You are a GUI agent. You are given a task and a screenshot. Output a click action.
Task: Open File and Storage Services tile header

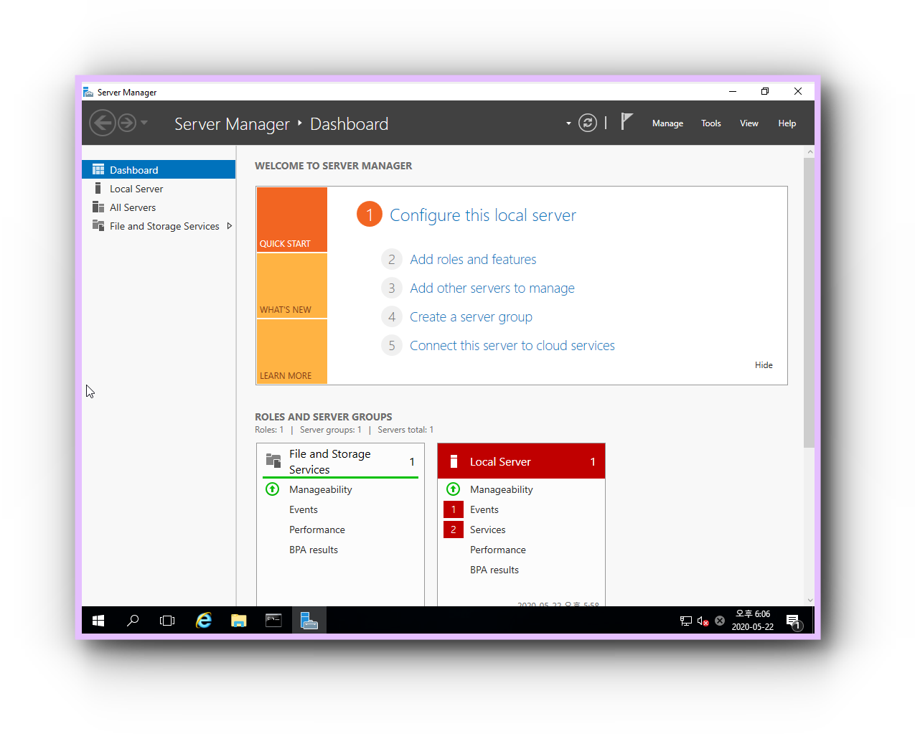coord(340,461)
